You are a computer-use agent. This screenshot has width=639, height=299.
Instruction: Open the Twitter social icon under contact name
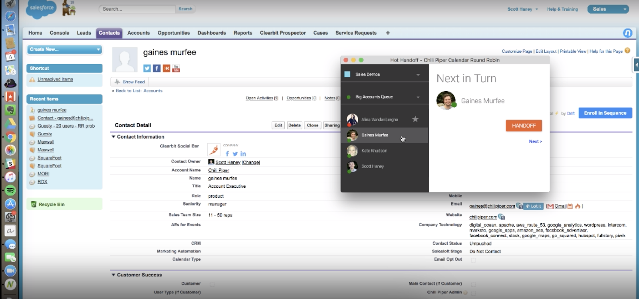pos(147,69)
